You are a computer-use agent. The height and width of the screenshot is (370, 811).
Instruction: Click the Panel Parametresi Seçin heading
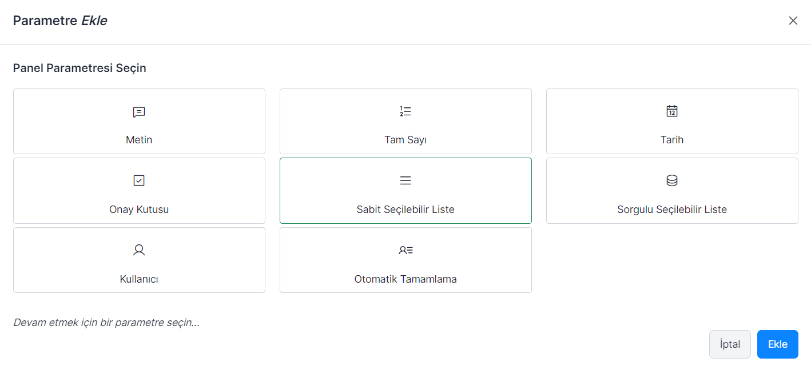coord(79,68)
